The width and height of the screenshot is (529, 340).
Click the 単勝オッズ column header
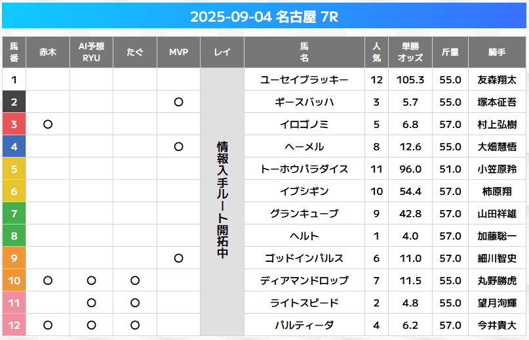tap(410, 53)
